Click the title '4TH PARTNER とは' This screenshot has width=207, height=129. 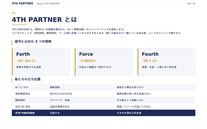[44, 20]
